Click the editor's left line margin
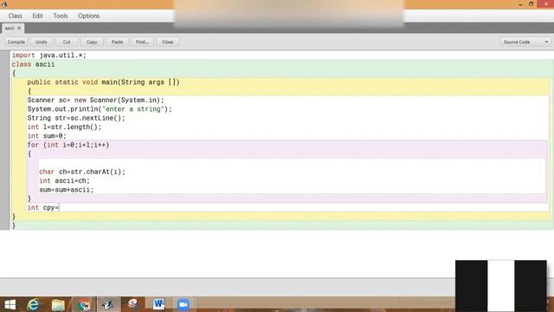 (4, 140)
